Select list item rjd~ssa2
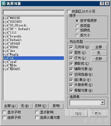Screen dimensions: 111x126 click(x=33, y=62)
